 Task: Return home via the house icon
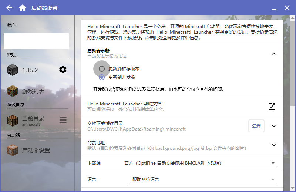coord(23,8)
